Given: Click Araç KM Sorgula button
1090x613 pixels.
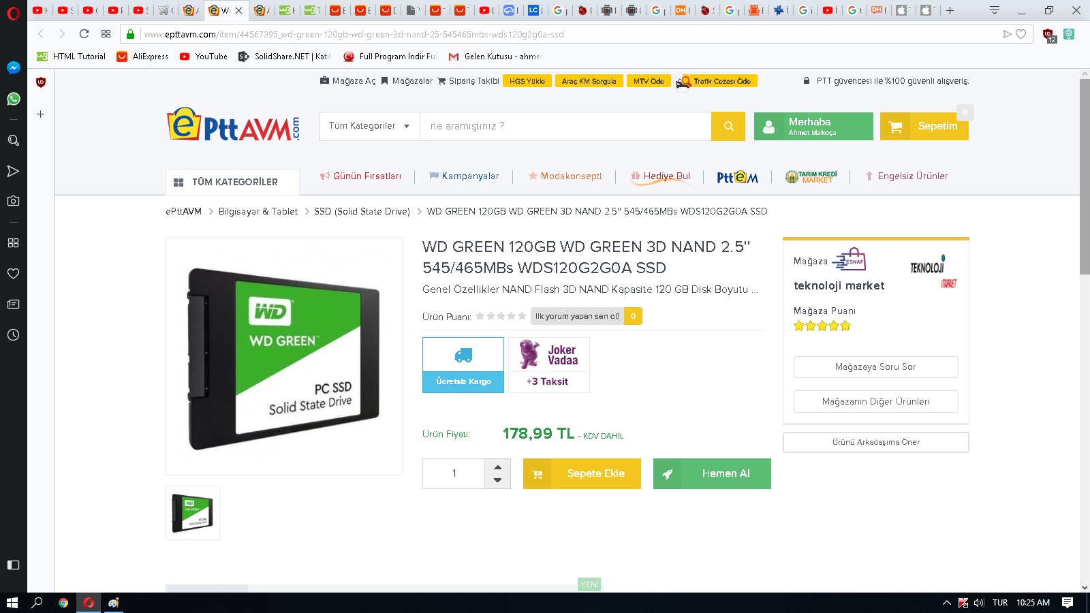Looking at the screenshot, I should 589,81.
